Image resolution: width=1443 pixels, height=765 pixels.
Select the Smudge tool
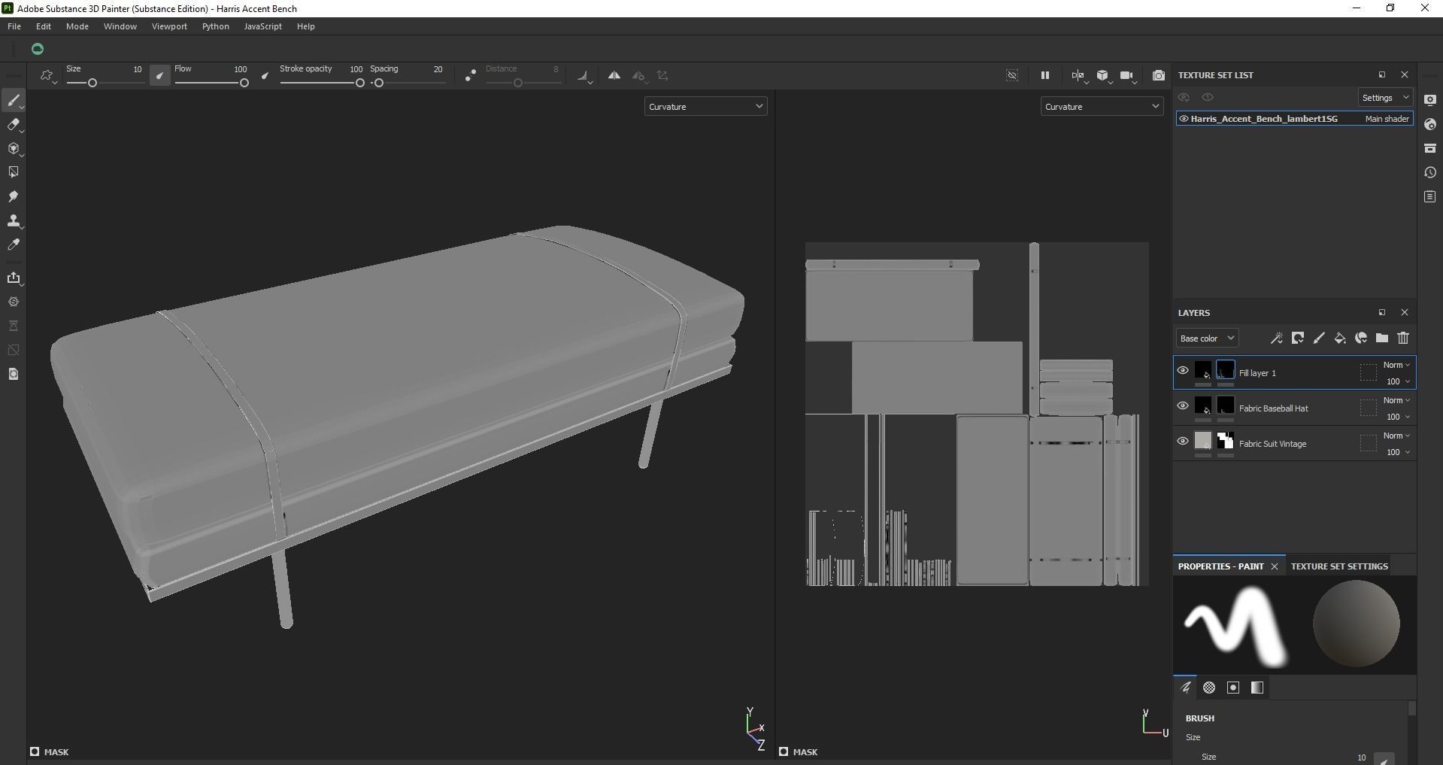(14, 196)
